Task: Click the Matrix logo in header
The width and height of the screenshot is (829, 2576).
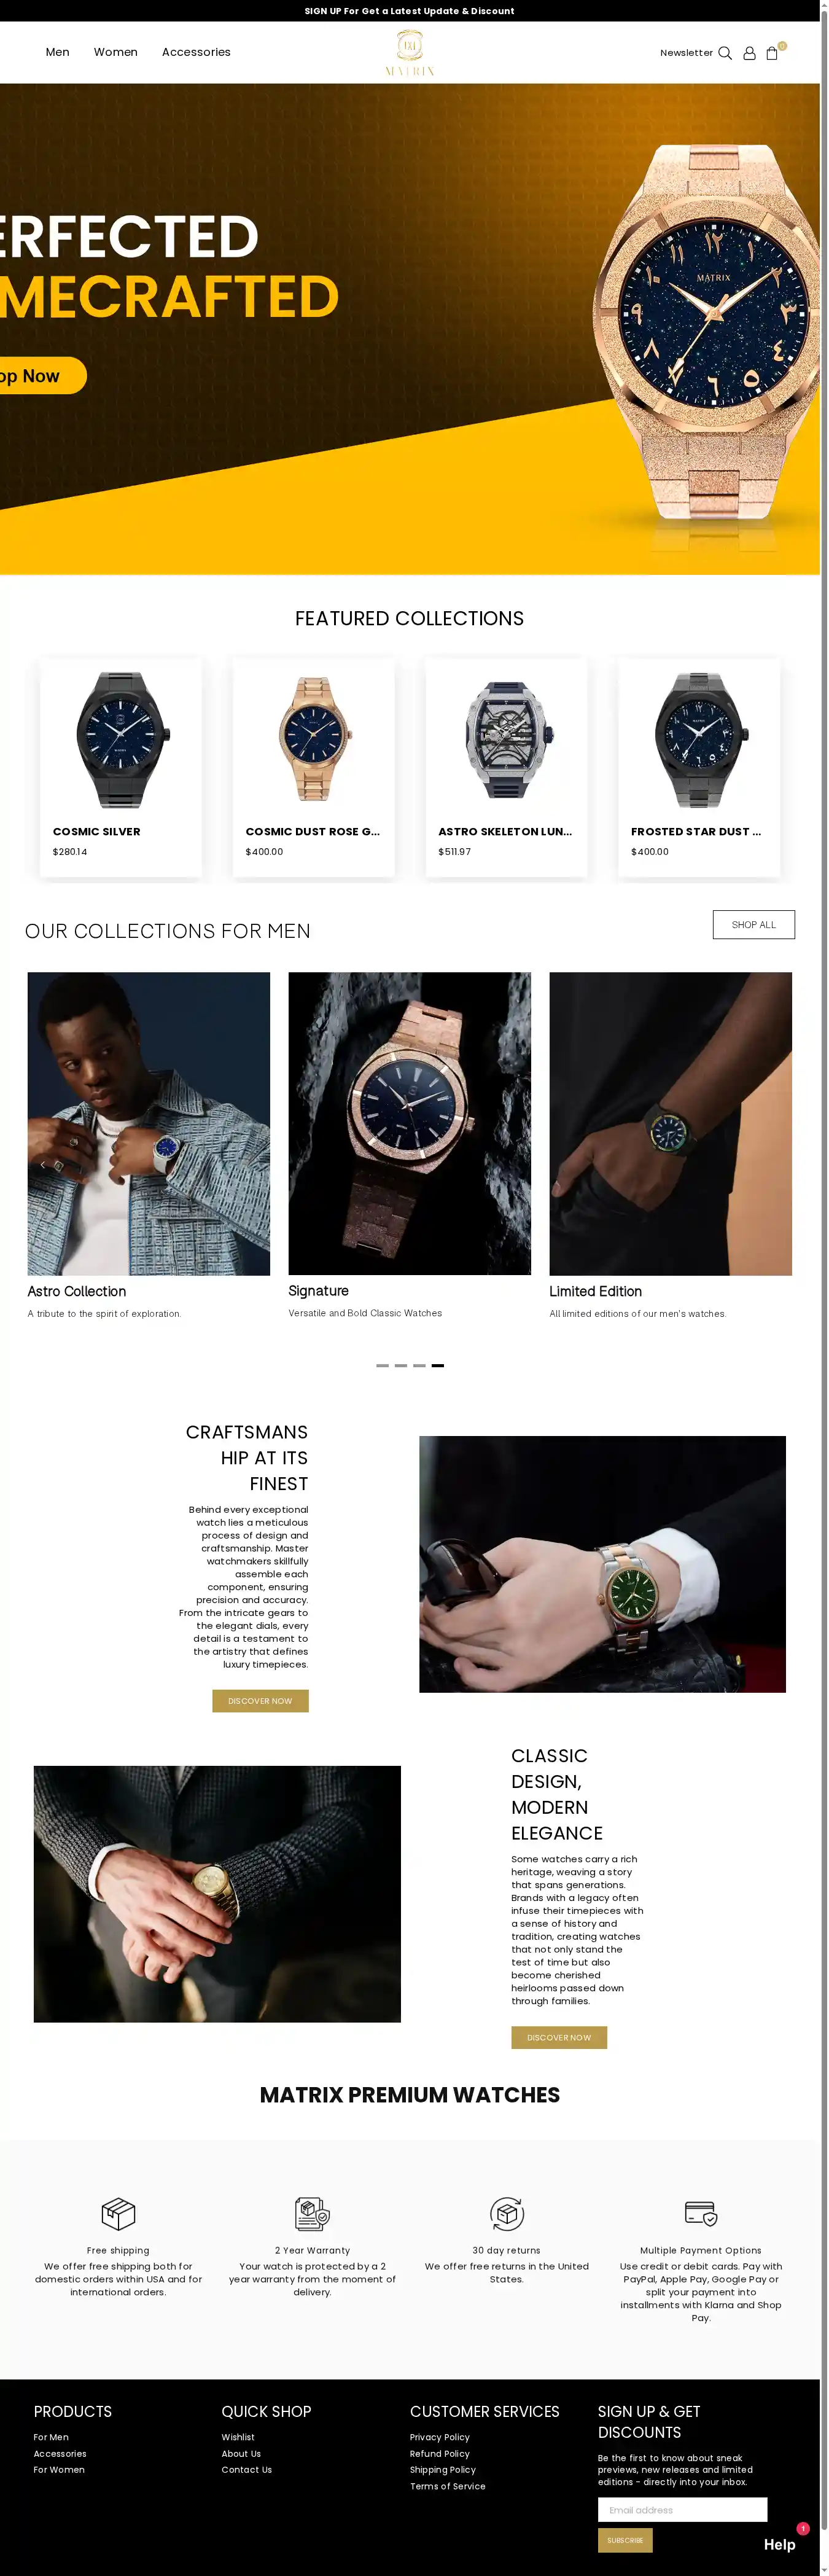Action: click(x=410, y=53)
